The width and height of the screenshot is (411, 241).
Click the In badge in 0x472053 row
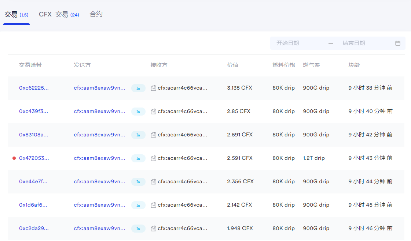pos(138,158)
